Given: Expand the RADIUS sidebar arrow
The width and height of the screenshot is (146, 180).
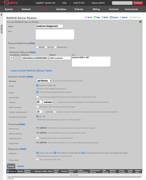Looking at the screenshot, I should 1,15.
